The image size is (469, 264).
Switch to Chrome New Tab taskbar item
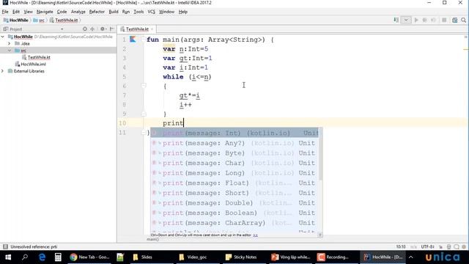point(89,257)
